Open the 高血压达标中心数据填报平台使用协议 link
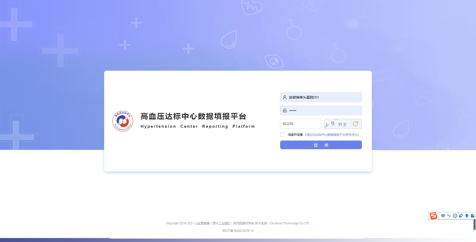Image resolution: width=476 pixels, height=242 pixels. (332, 135)
